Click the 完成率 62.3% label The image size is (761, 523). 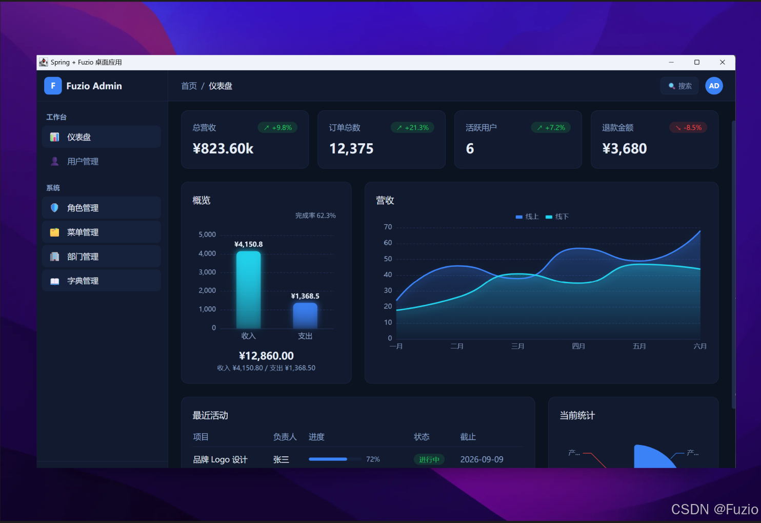[315, 216]
